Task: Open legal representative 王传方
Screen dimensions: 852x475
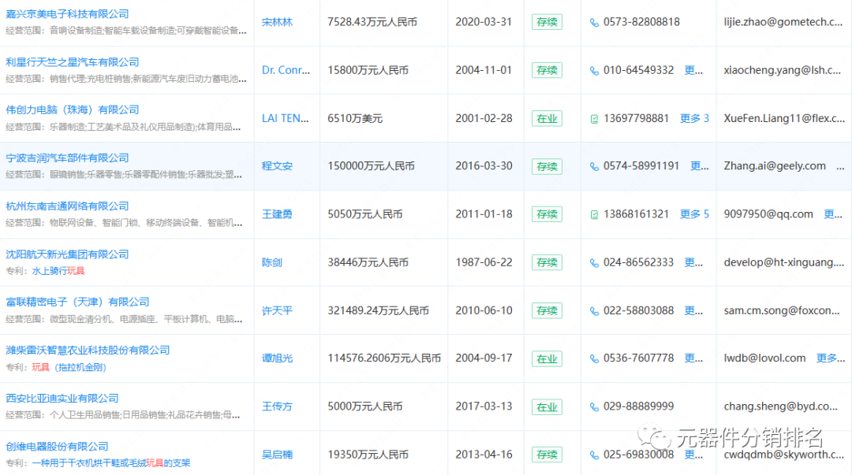Action: (277, 406)
